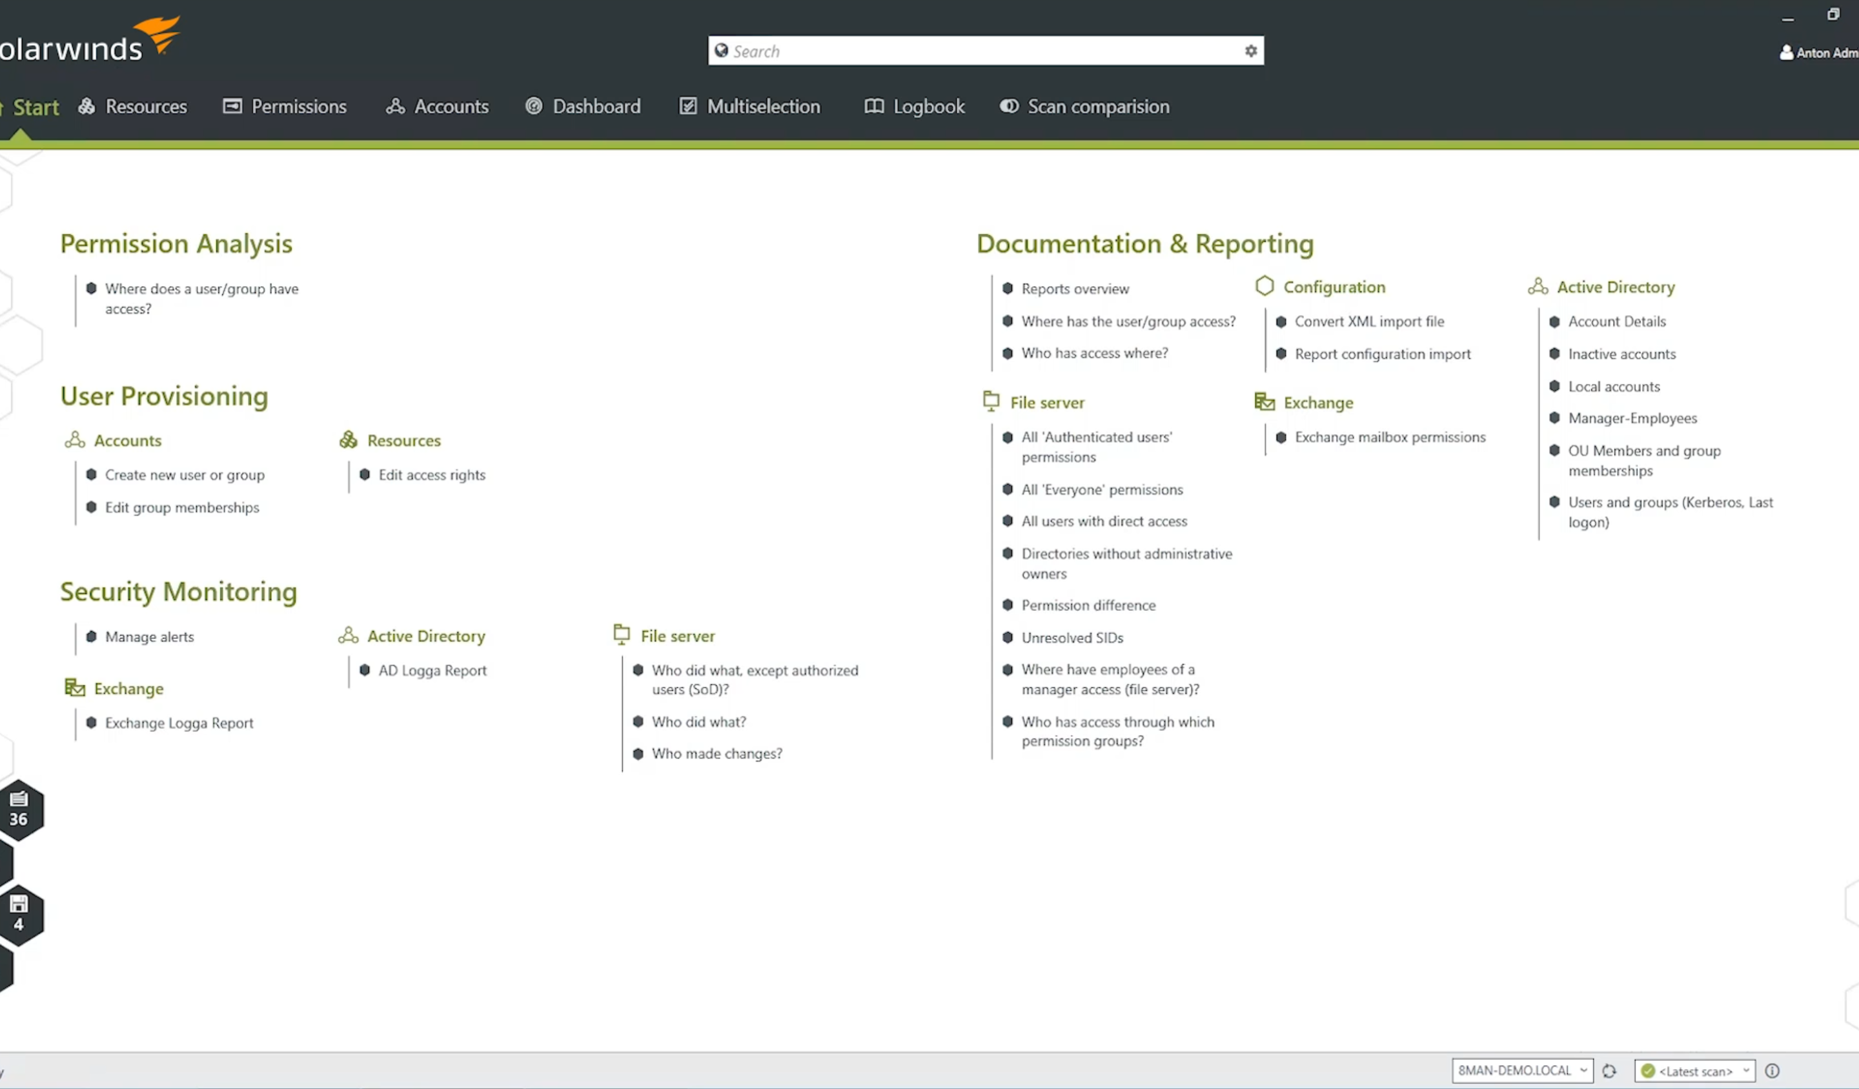The image size is (1859, 1089).
Task: Open 'Edit access rights'
Action: [x=432, y=475]
